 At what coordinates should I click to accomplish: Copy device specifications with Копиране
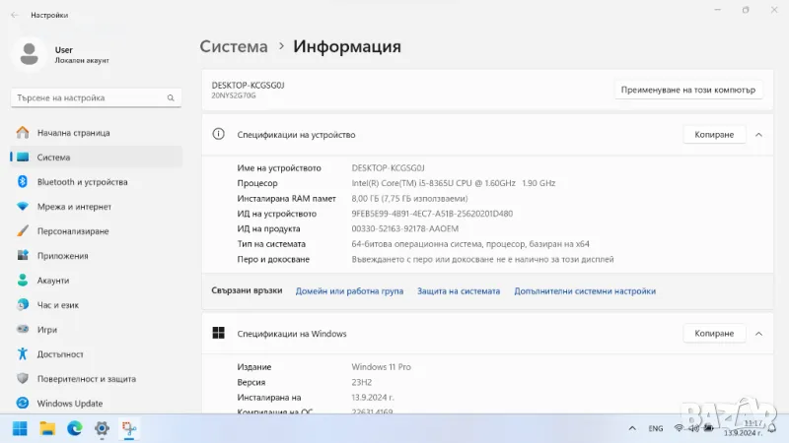point(714,135)
